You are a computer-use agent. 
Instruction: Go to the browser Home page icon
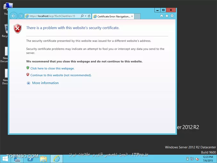pos(162,16)
